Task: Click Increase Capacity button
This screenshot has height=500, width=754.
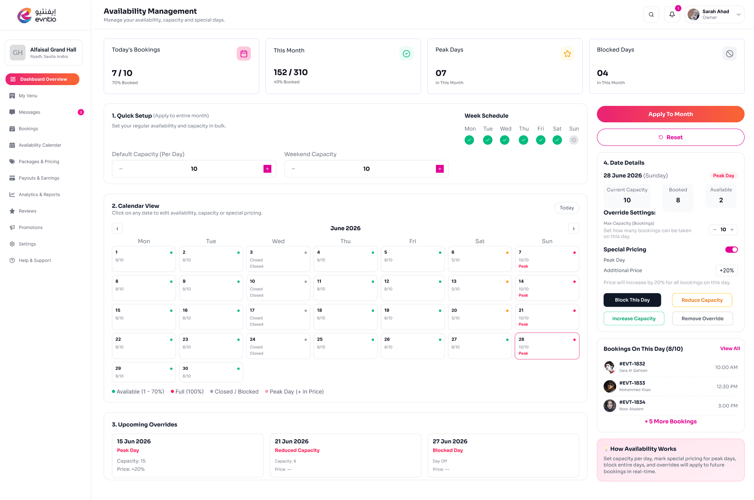Action: point(634,318)
